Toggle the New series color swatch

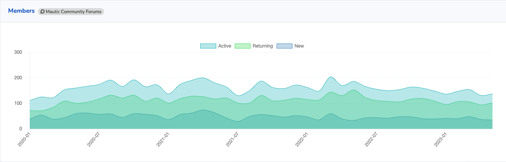pos(285,46)
